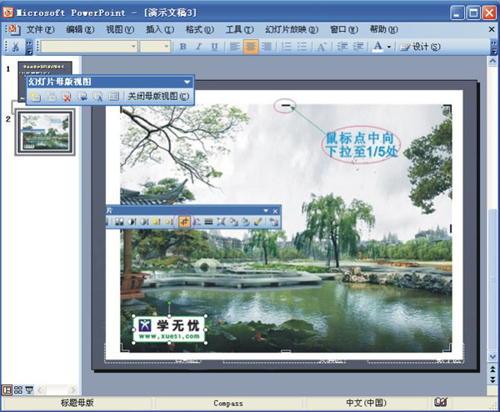Close the document with menu bar X

(492, 29)
